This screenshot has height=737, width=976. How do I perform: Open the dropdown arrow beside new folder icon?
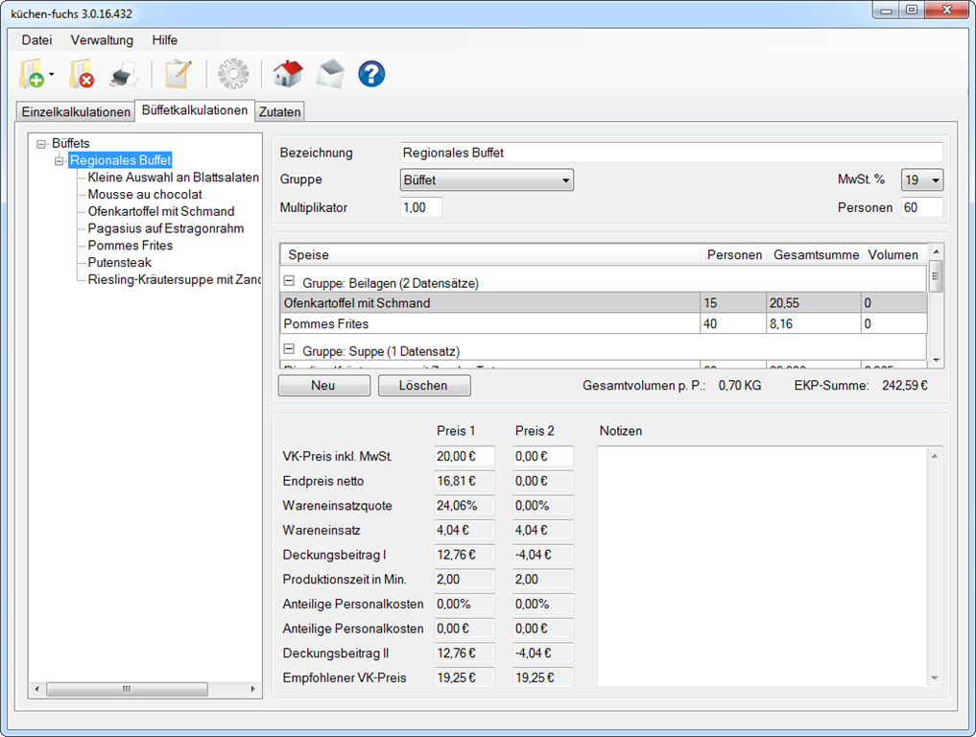(x=52, y=75)
